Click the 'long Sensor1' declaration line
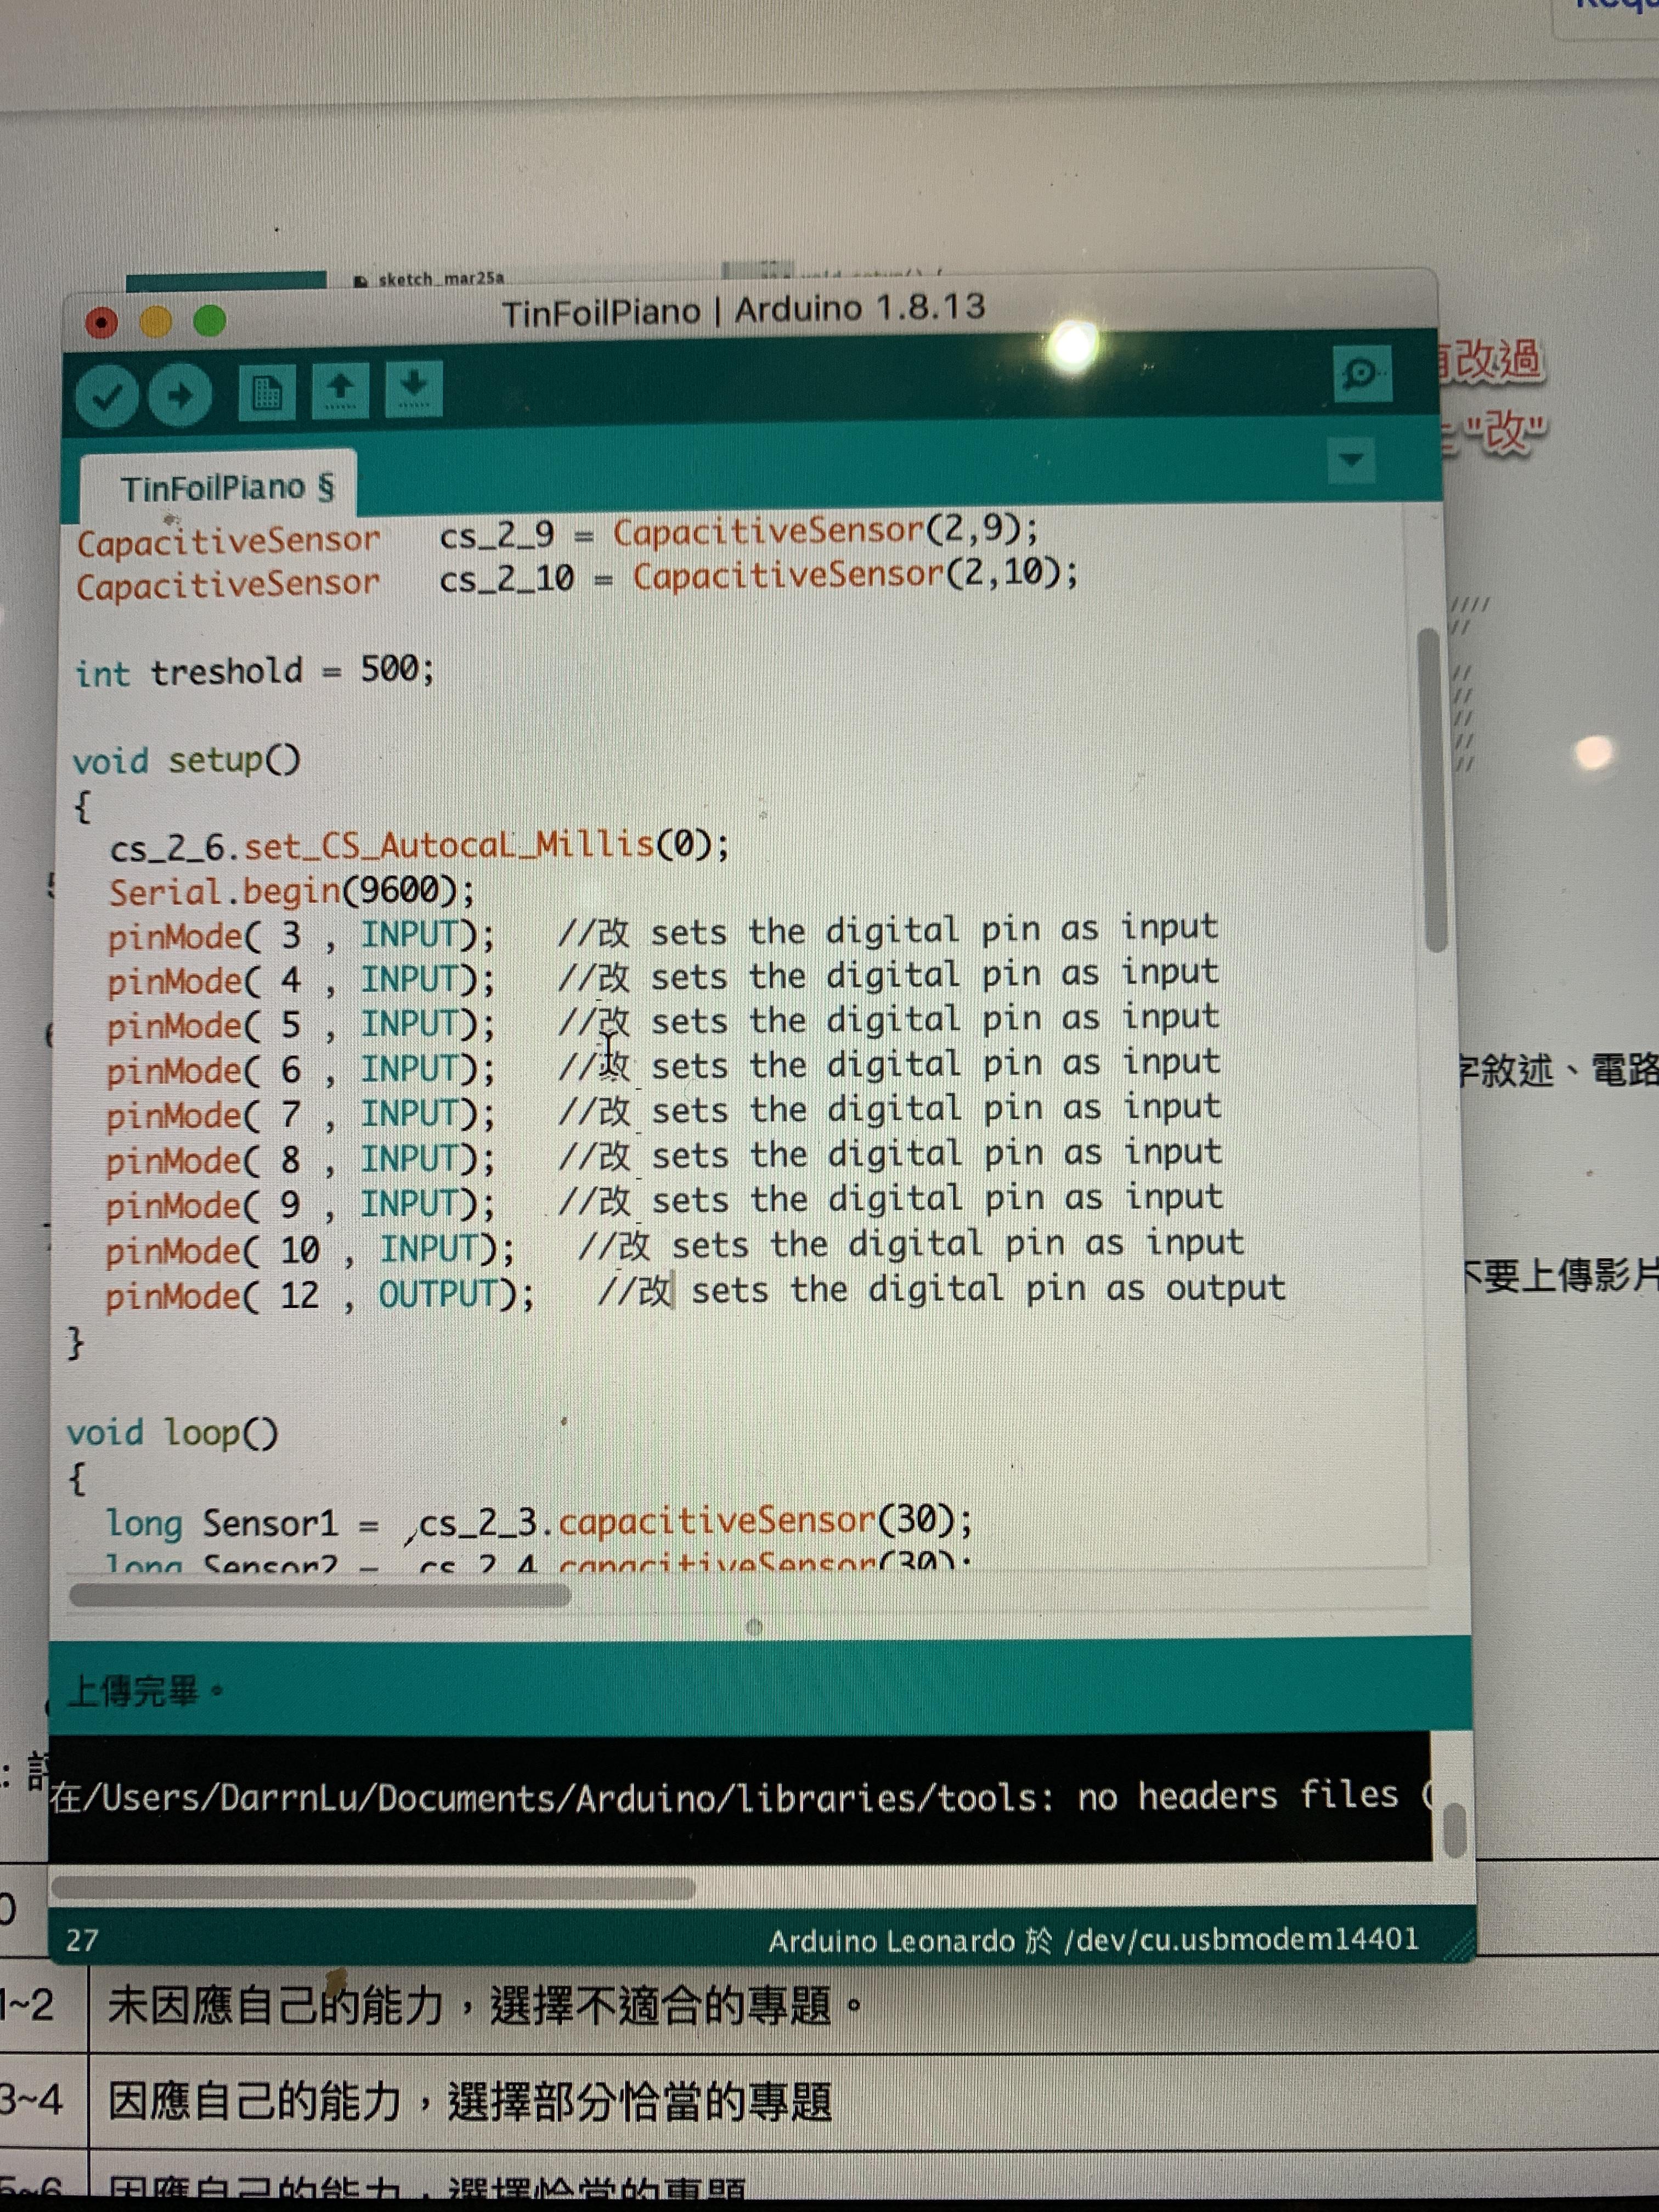 tap(539, 1523)
